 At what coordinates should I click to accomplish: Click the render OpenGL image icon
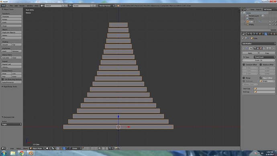pyautogui.click(x=116, y=148)
